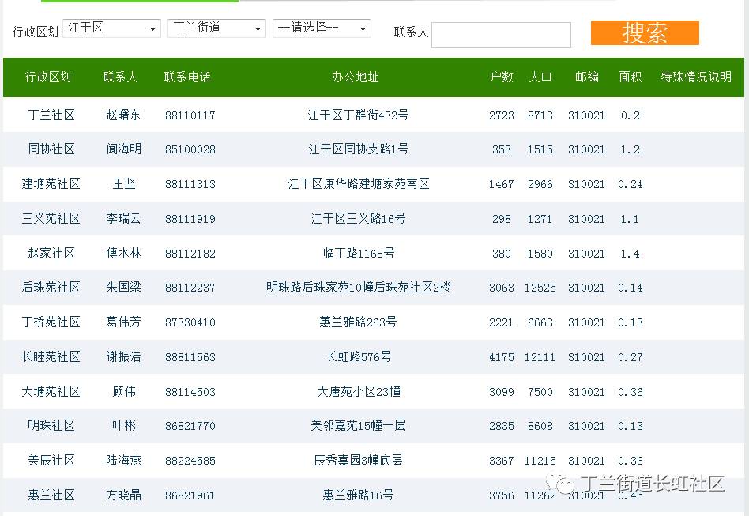Viewport: 749px width, 516px height.
Task: Select the 明珠社区 row name
Action: point(51,426)
